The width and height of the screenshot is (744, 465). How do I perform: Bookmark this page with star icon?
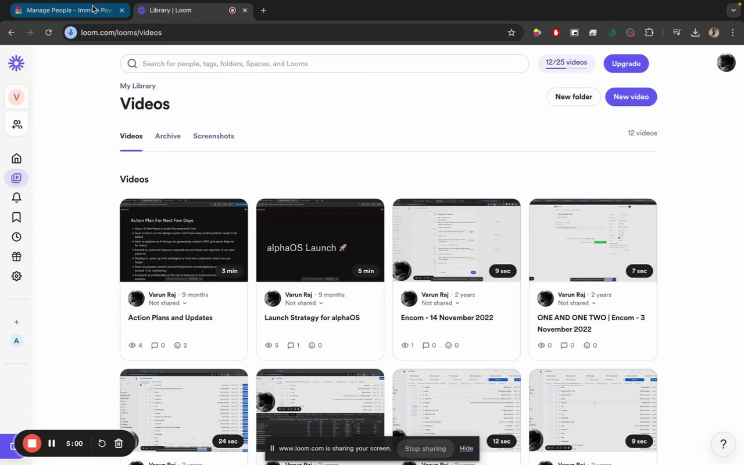point(512,33)
